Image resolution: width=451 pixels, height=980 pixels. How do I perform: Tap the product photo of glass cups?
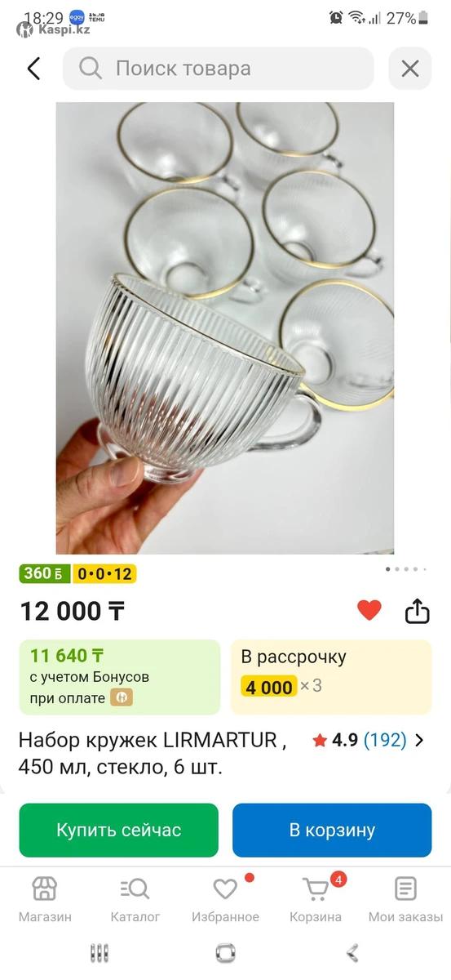click(x=225, y=328)
